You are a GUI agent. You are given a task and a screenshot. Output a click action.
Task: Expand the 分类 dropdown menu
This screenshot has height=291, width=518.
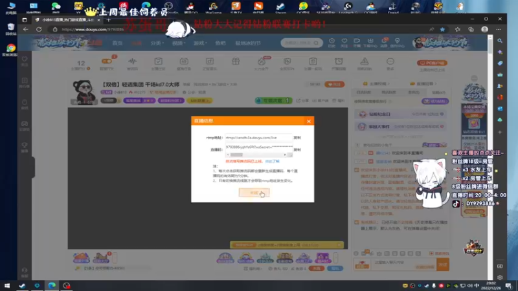(157, 43)
